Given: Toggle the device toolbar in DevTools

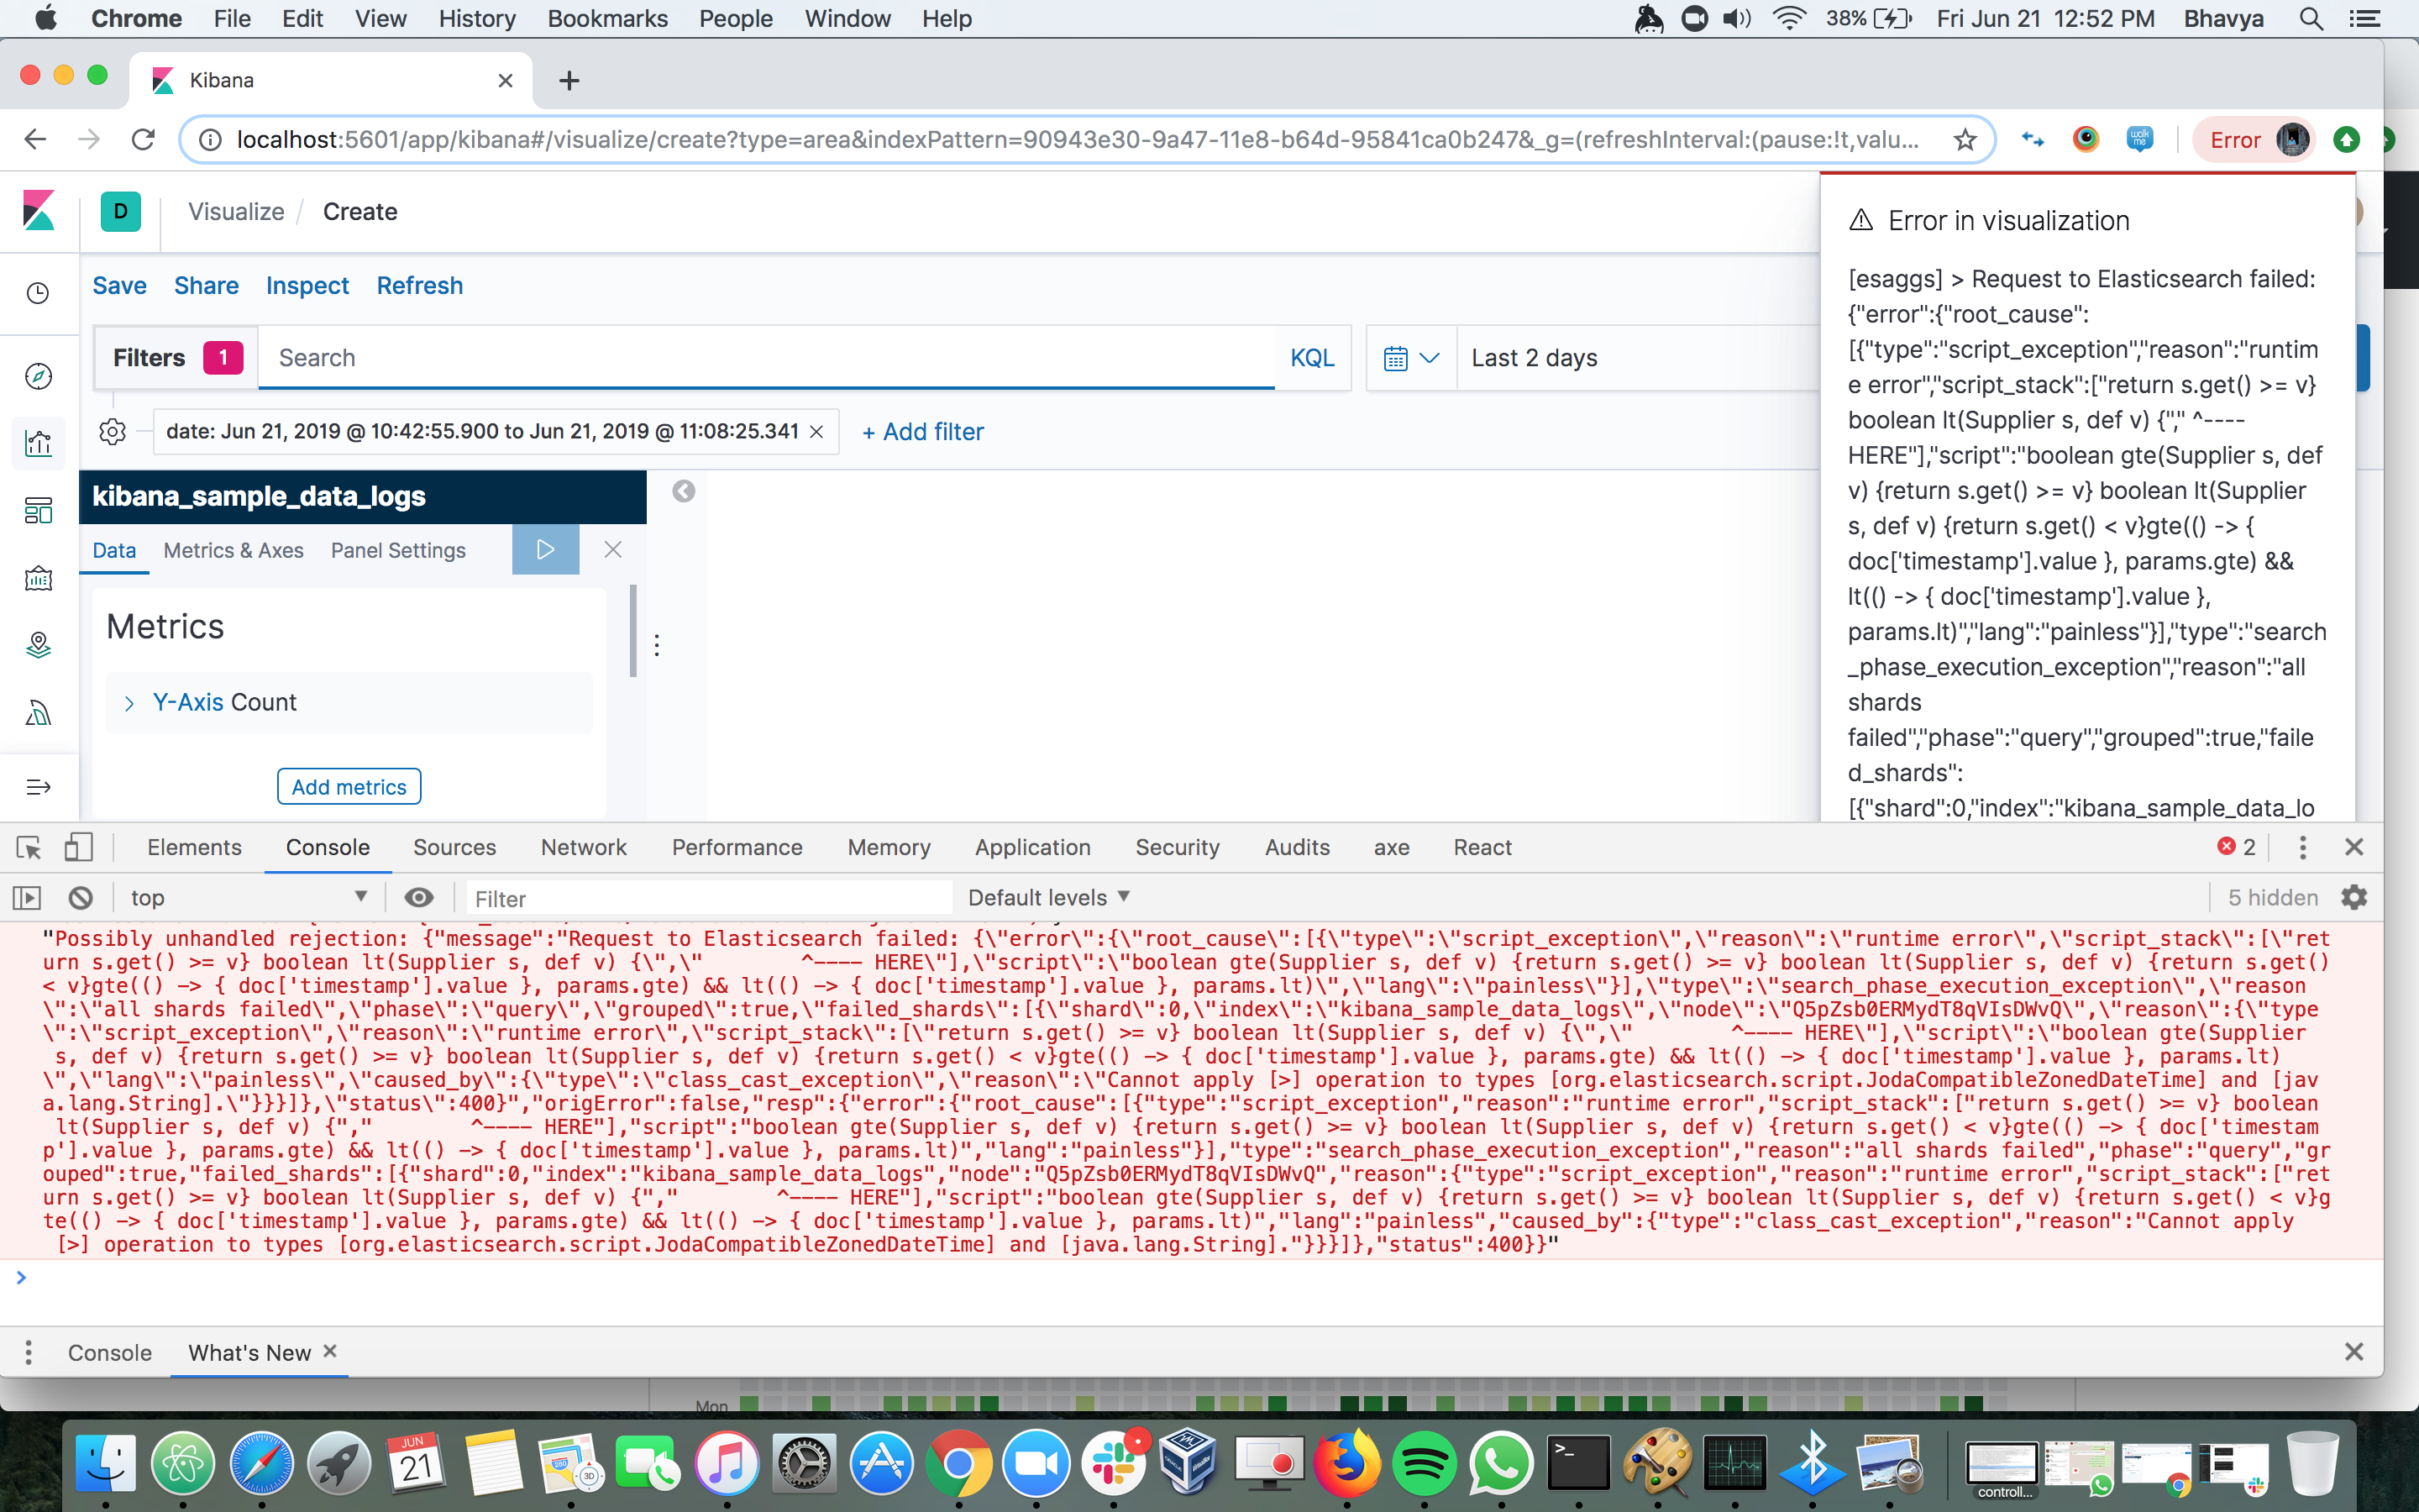Looking at the screenshot, I should click(79, 847).
